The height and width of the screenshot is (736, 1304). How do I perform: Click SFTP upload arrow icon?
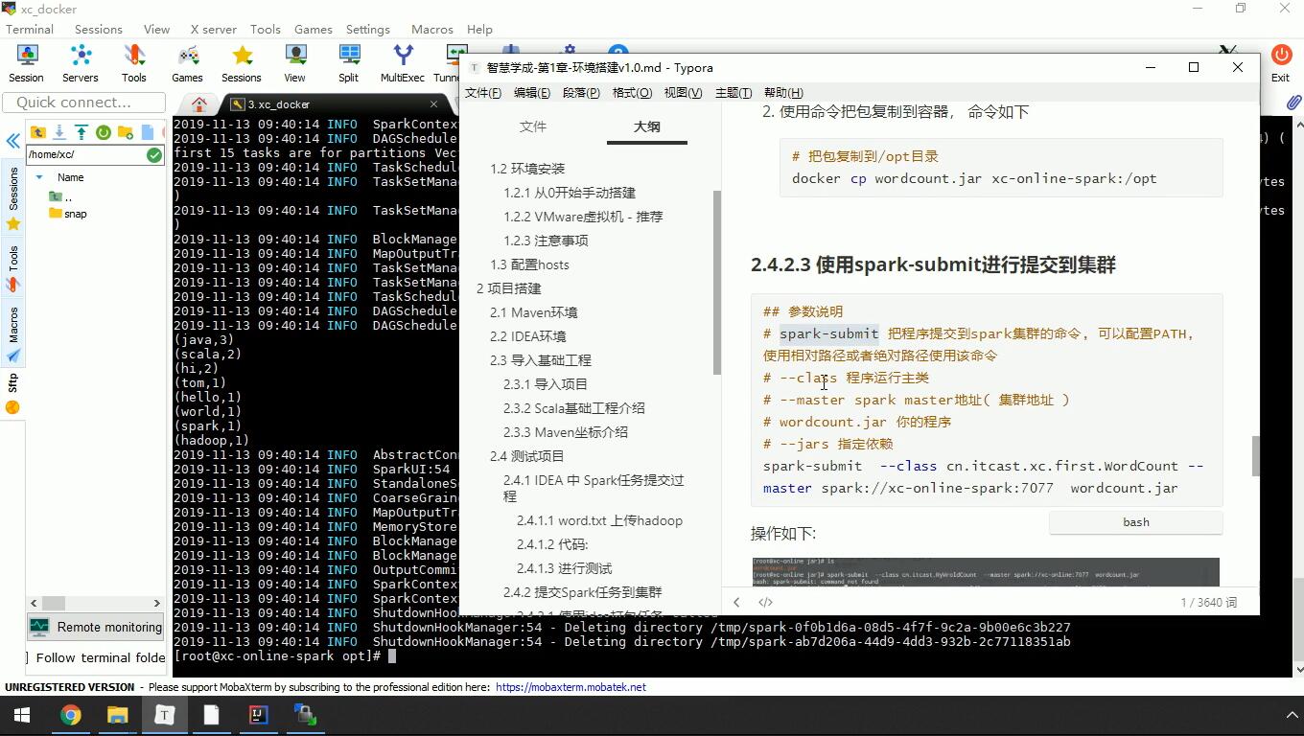click(x=81, y=132)
